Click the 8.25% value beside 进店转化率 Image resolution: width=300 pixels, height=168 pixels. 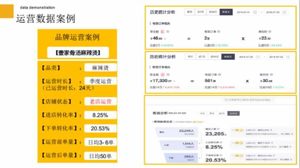click(100, 115)
